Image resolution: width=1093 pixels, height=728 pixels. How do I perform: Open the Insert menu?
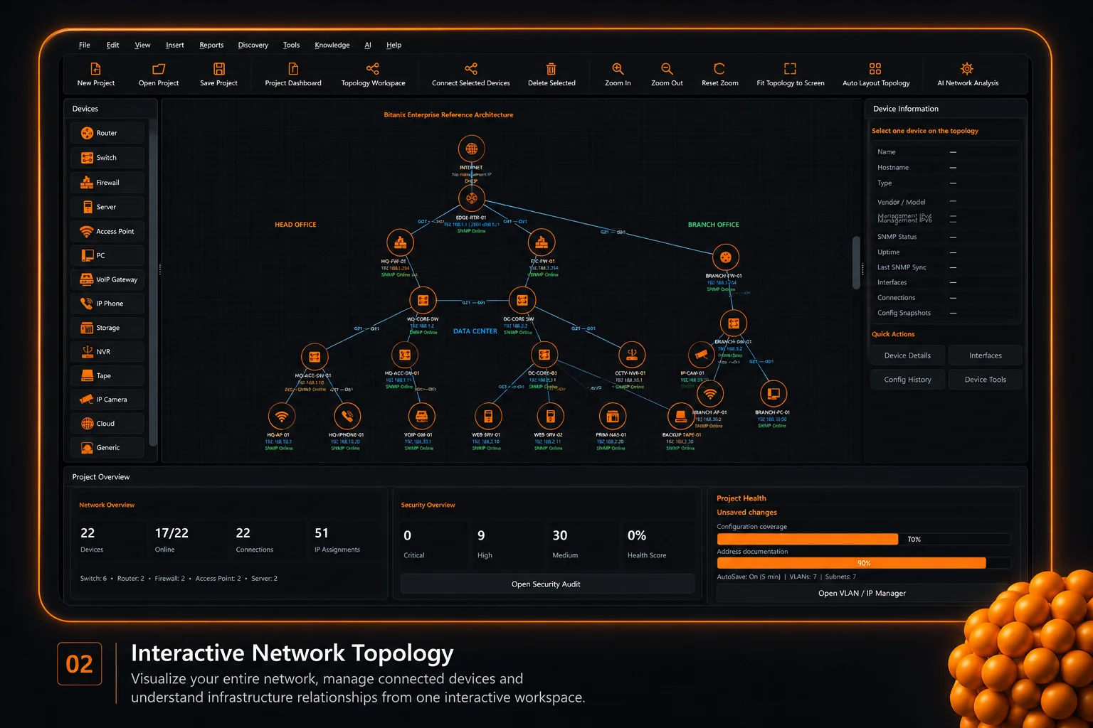(175, 45)
